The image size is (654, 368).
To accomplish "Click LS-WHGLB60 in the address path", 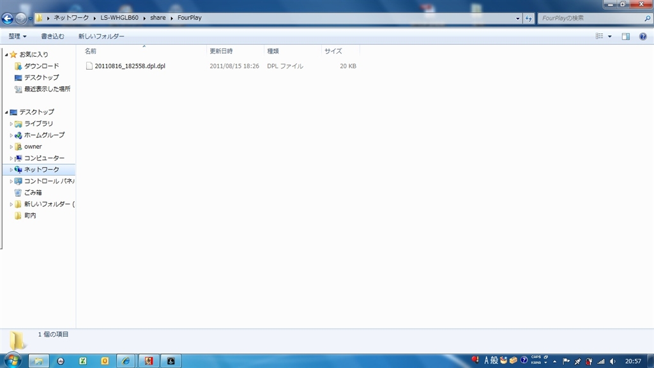I will tap(119, 18).
